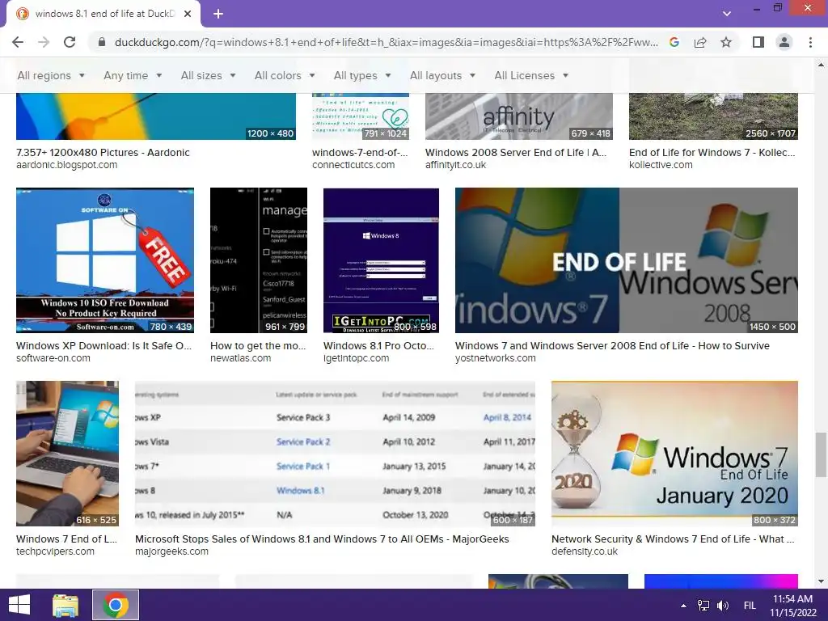Viewport: 828px width, 621px height.
Task: Open the volume speaker tray icon
Action: coord(723,606)
